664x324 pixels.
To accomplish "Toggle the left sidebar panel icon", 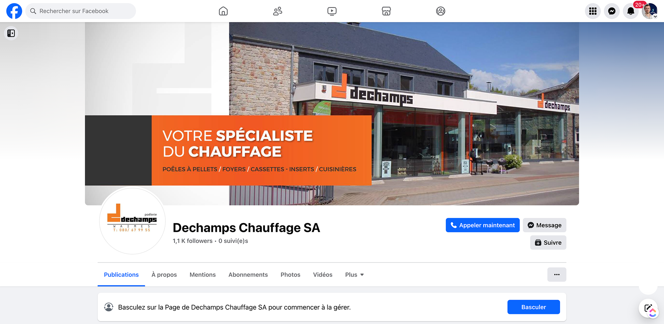I will [11, 33].
